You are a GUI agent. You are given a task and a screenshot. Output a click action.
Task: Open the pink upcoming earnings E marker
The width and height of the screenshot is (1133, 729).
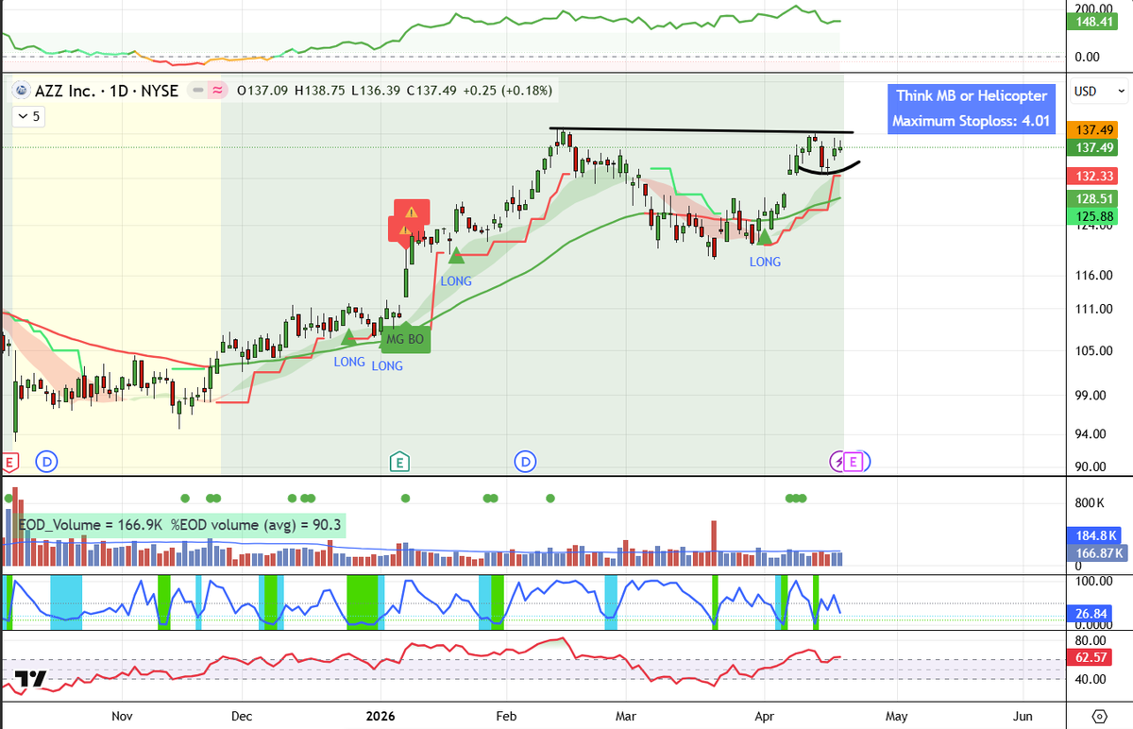[854, 462]
